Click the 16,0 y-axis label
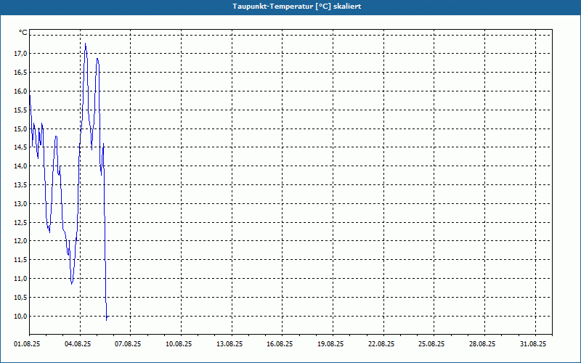This screenshot has width=581, height=363. coord(20,91)
